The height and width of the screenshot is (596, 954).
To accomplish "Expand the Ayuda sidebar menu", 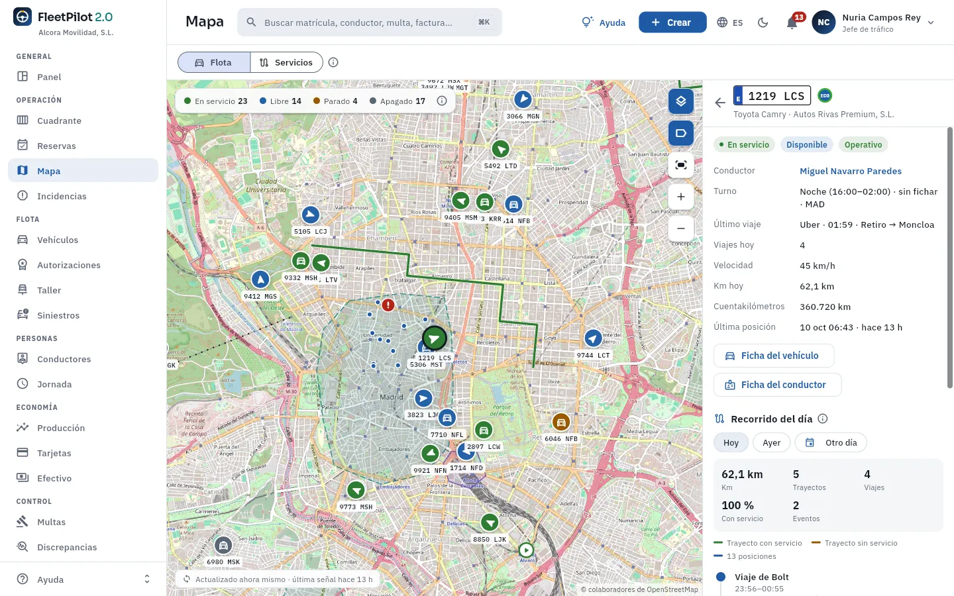I will pos(83,579).
